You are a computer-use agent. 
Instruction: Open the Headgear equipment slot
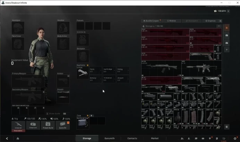click(x=18, y=28)
